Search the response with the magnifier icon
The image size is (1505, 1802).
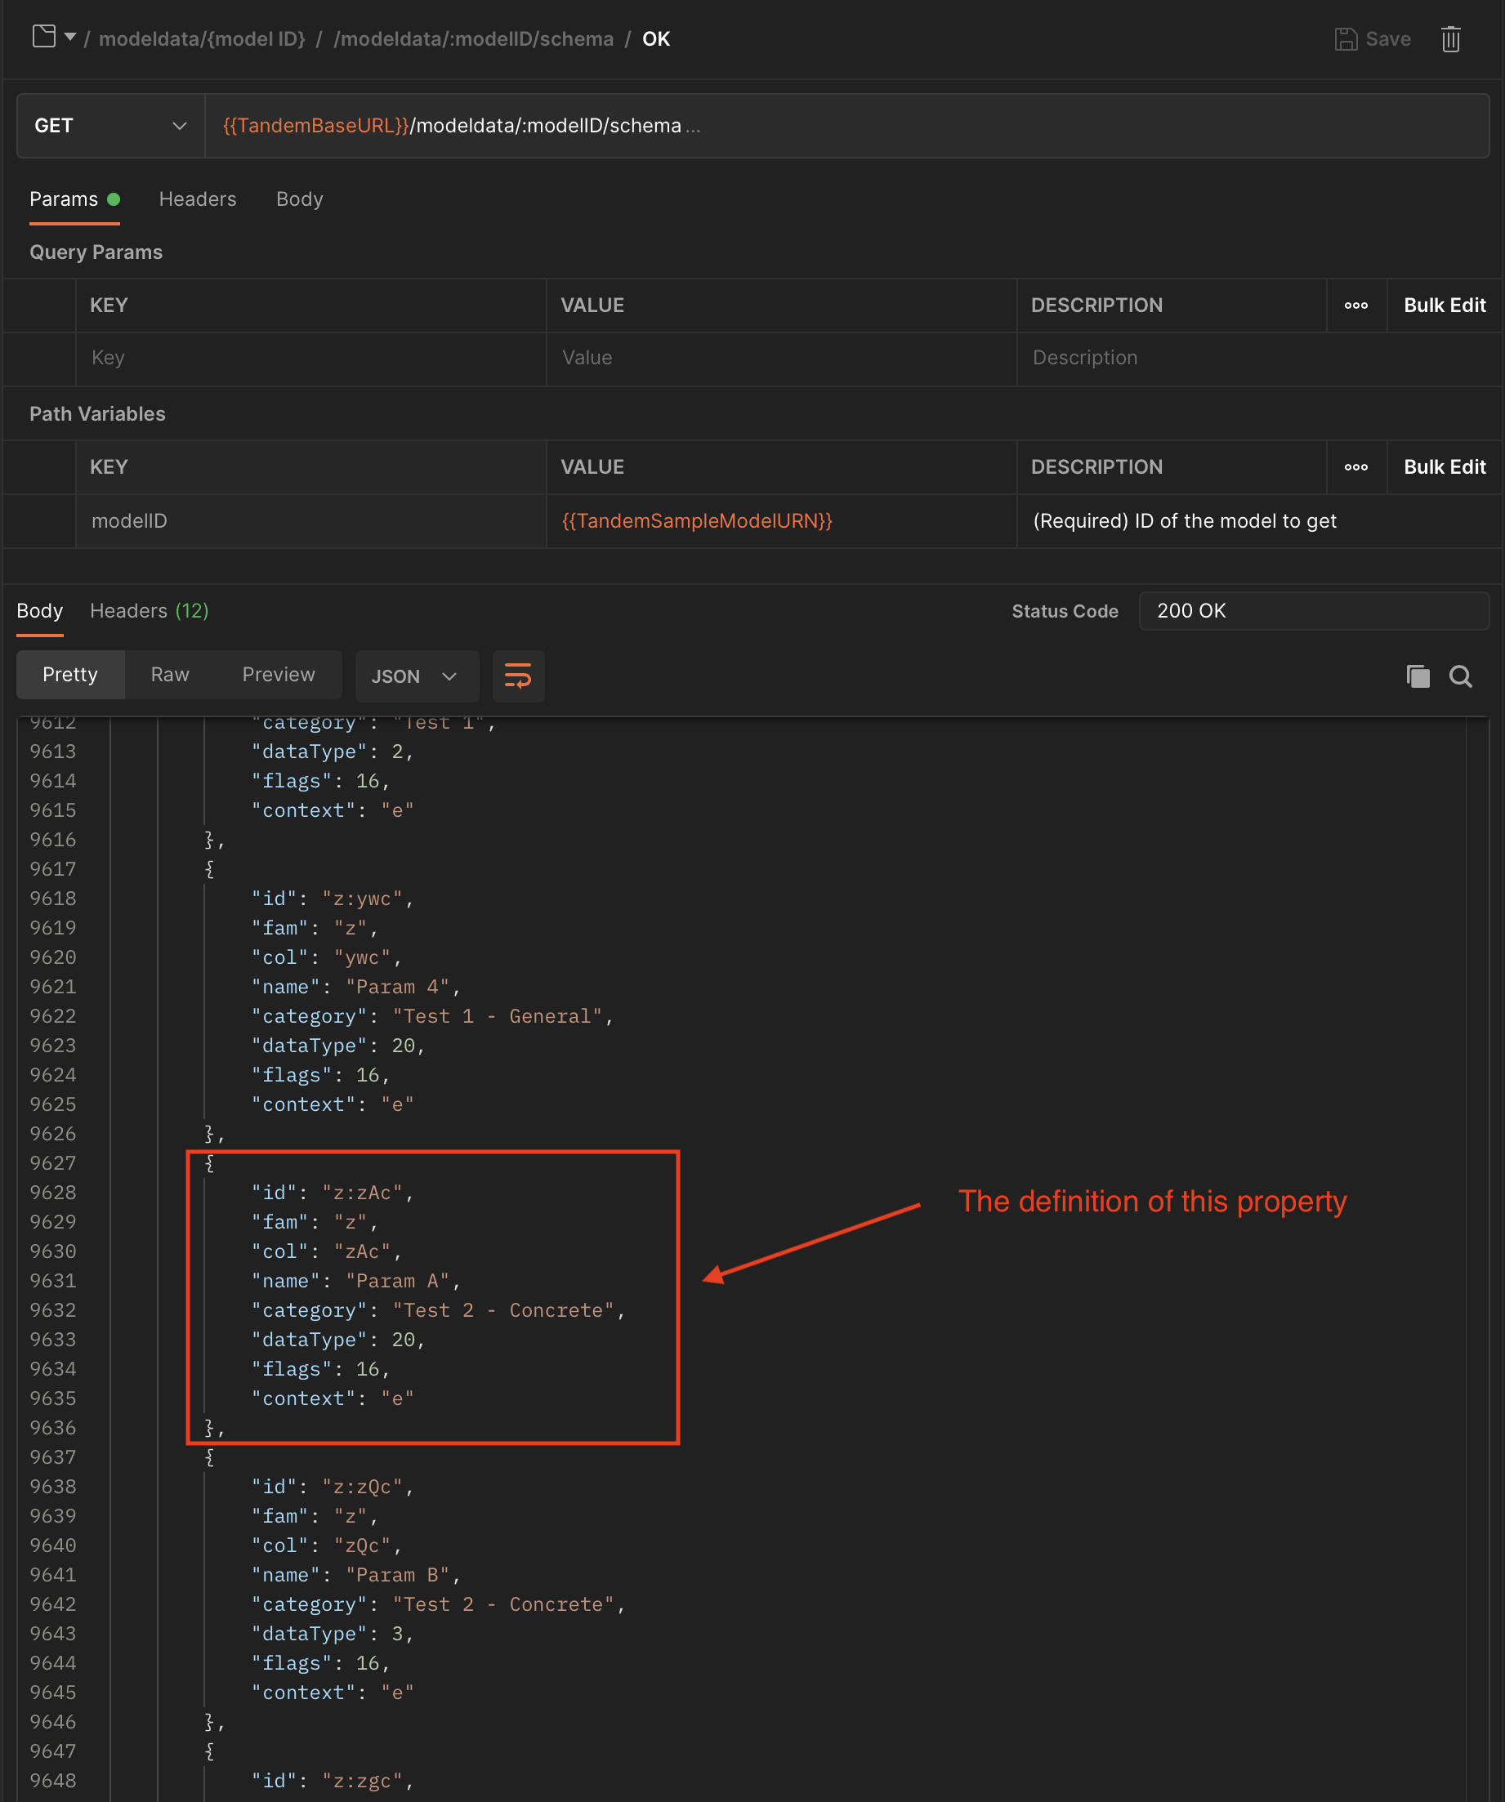(x=1460, y=676)
